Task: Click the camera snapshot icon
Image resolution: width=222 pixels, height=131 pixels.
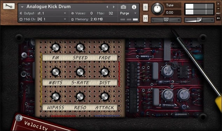Action: [123, 7]
